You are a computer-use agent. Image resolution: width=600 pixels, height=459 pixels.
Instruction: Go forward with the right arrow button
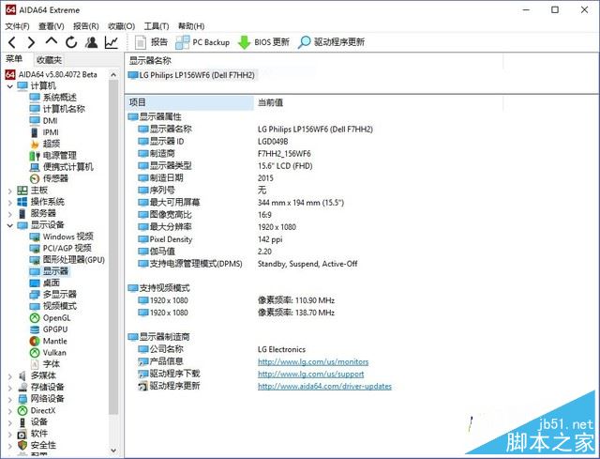tap(31, 42)
